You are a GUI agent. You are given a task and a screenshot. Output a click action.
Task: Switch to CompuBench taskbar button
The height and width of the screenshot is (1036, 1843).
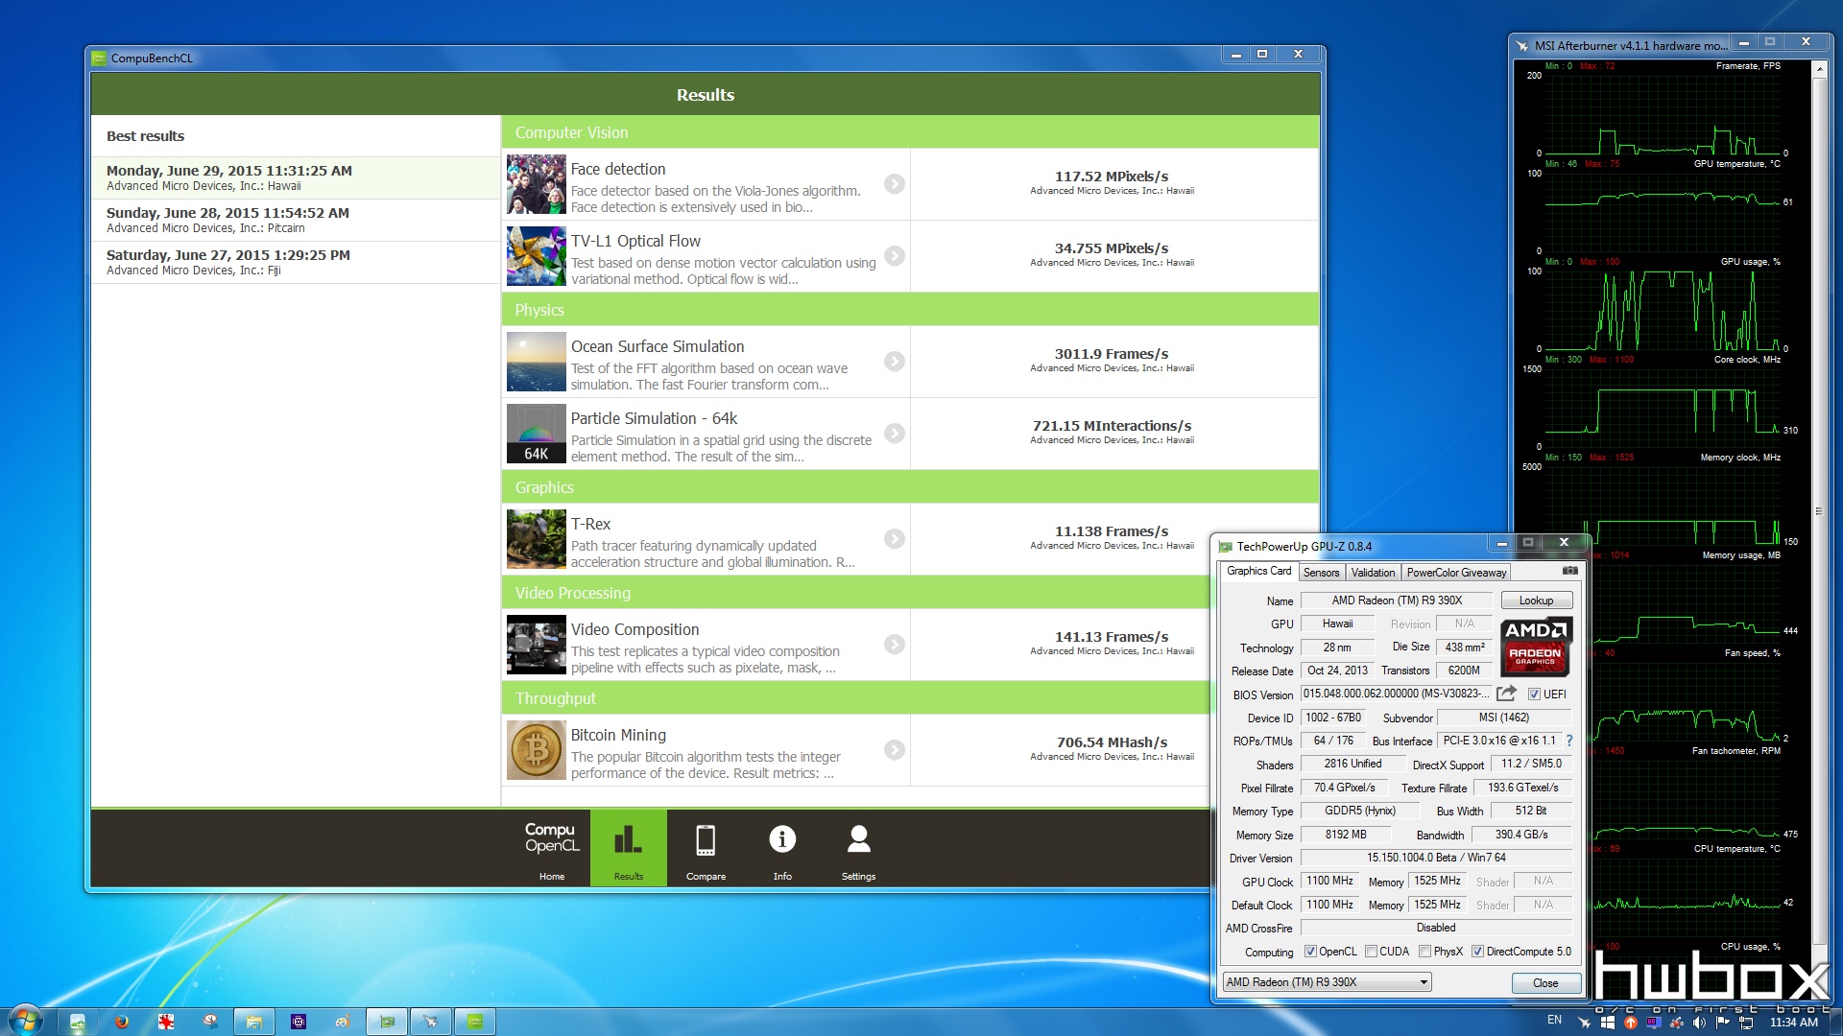(x=475, y=1022)
